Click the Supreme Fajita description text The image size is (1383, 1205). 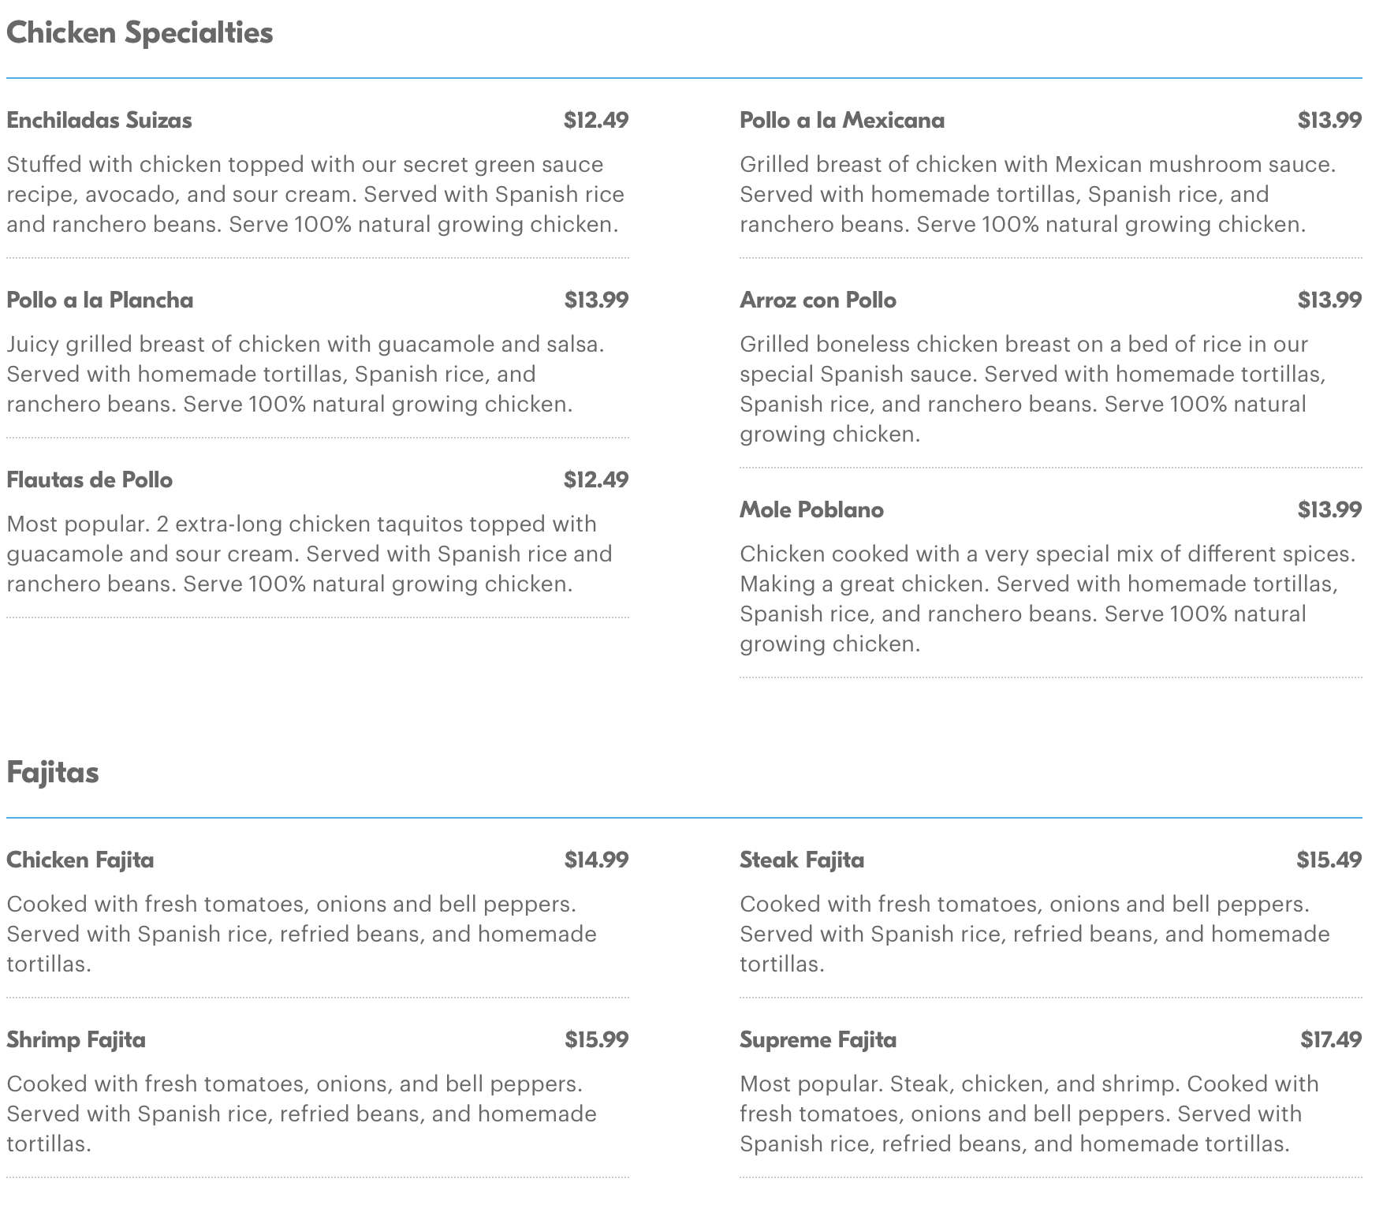coord(1028,1114)
